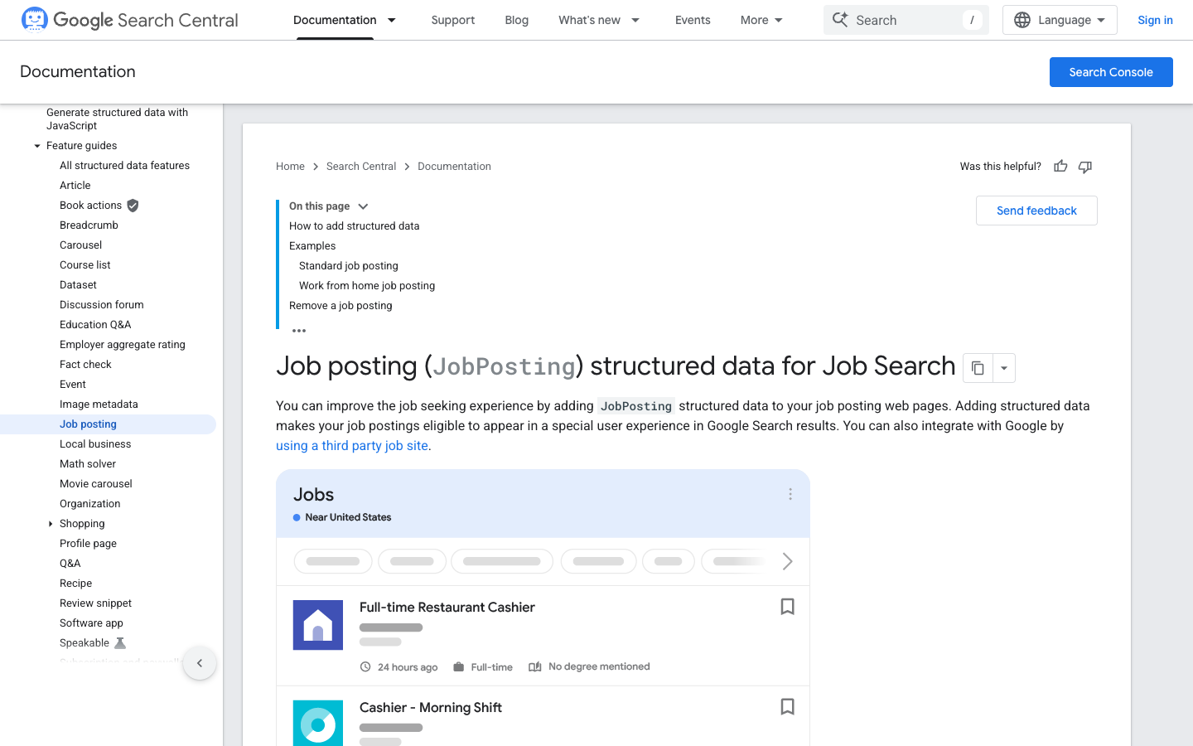Click the verified badge next to Book actions

click(133, 206)
